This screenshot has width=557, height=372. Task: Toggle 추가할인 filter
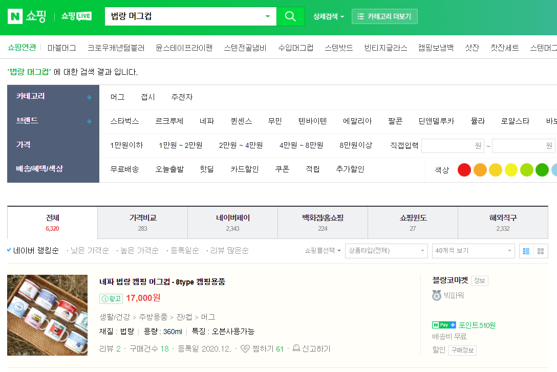click(x=350, y=169)
